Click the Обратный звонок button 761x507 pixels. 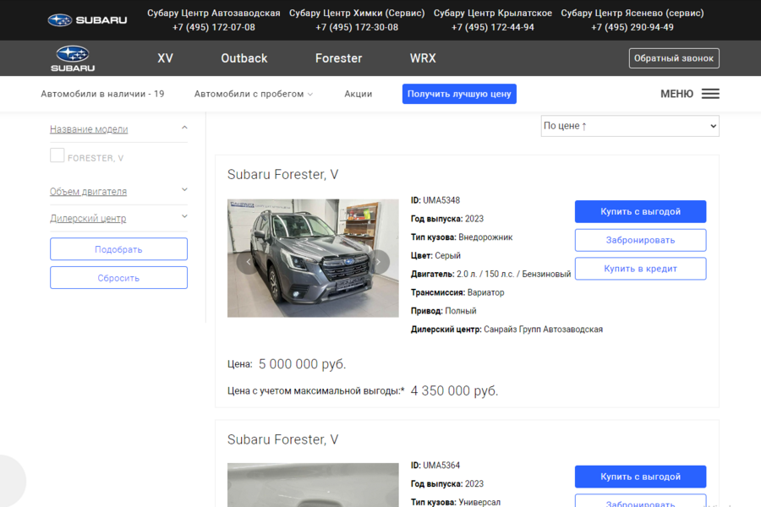[674, 58]
